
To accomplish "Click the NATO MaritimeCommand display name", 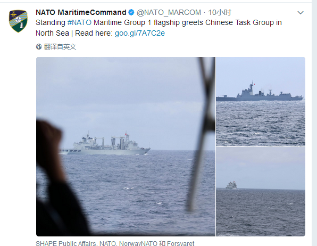I will pyautogui.click(x=81, y=13).
